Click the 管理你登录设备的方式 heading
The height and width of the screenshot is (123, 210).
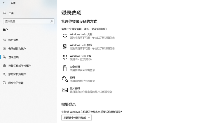pyautogui.click(x=79, y=21)
